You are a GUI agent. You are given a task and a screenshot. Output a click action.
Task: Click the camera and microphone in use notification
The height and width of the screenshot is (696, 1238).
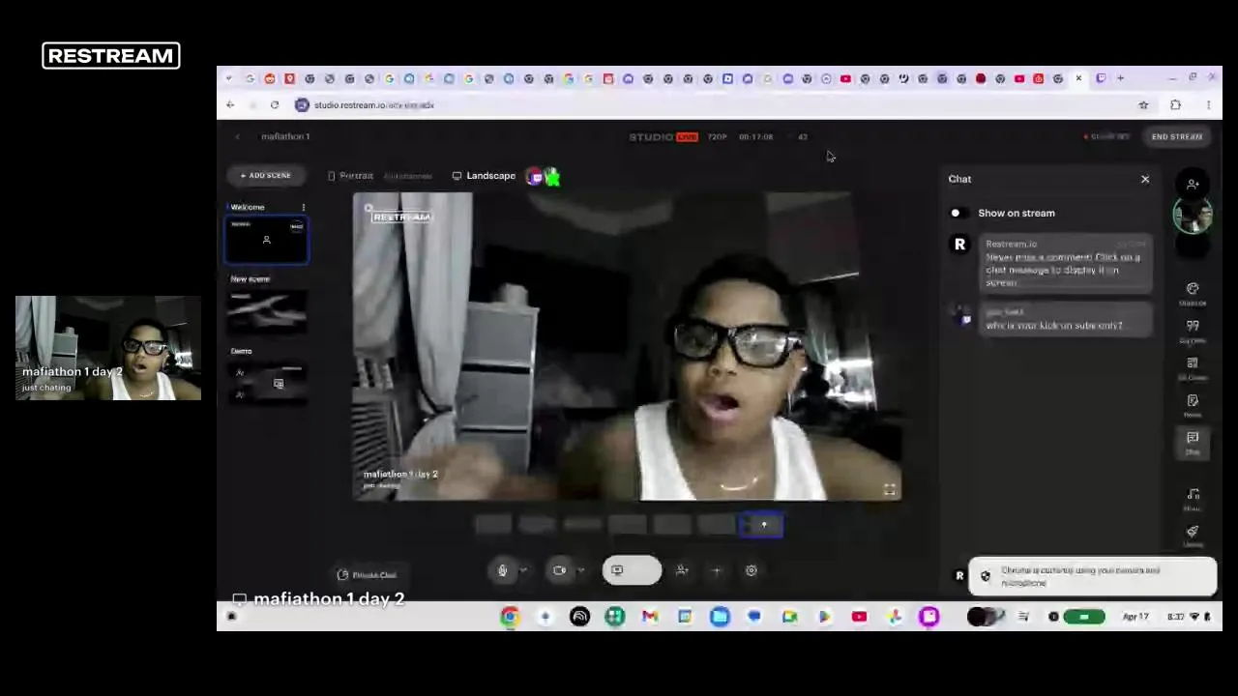[x=1092, y=576]
